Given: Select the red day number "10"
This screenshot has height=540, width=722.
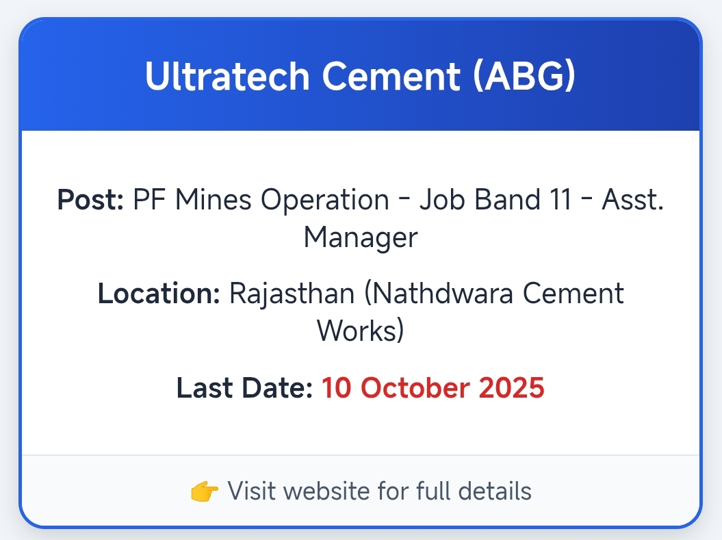Looking at the screenshot, I should click(x=336, y=388).
